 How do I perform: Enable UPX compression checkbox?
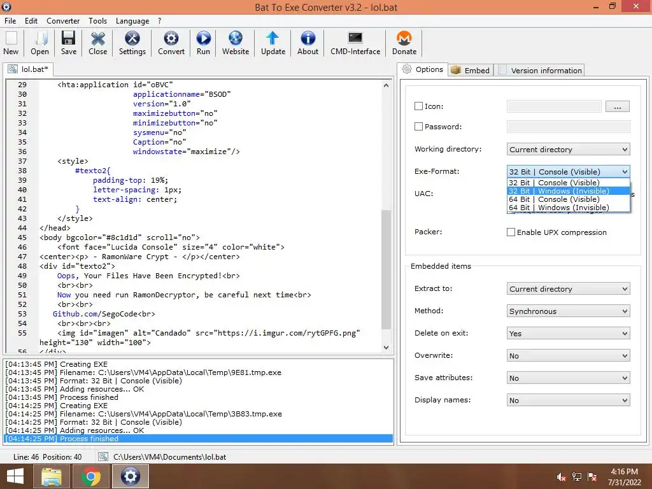pos(511,232)
